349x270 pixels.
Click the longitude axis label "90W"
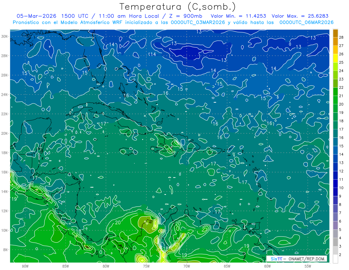tap(25, 266)
